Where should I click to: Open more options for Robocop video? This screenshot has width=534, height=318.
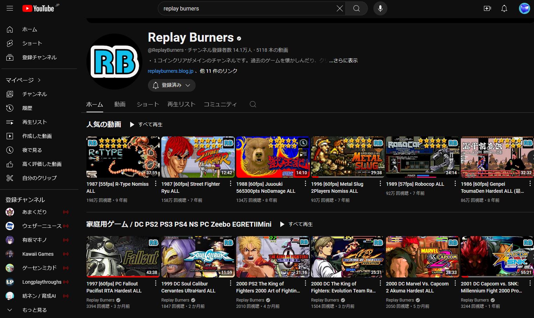[455, 184]
